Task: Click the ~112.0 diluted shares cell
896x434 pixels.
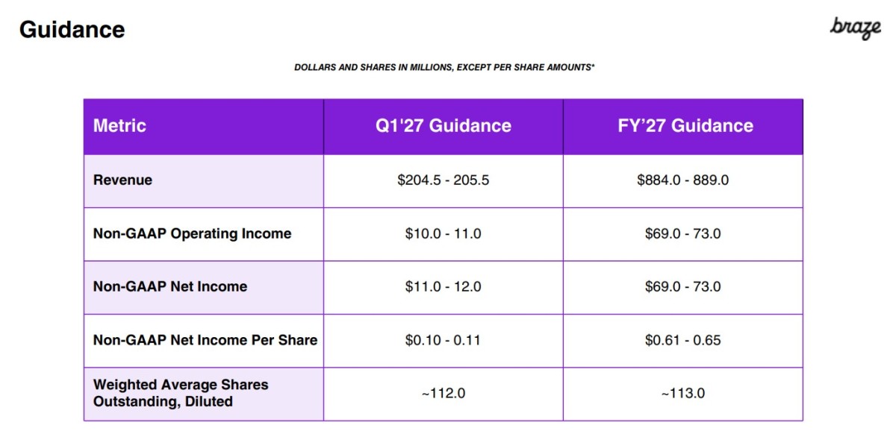Action: tap(444, 394)
